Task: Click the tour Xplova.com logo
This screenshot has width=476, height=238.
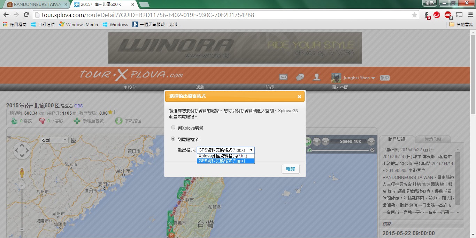Action: point(131,75)
